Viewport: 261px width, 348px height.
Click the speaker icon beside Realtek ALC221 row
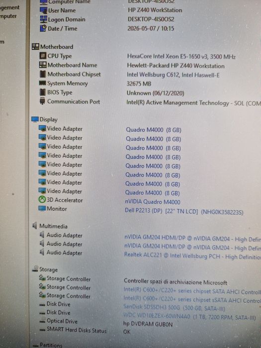tap(42, 252)
